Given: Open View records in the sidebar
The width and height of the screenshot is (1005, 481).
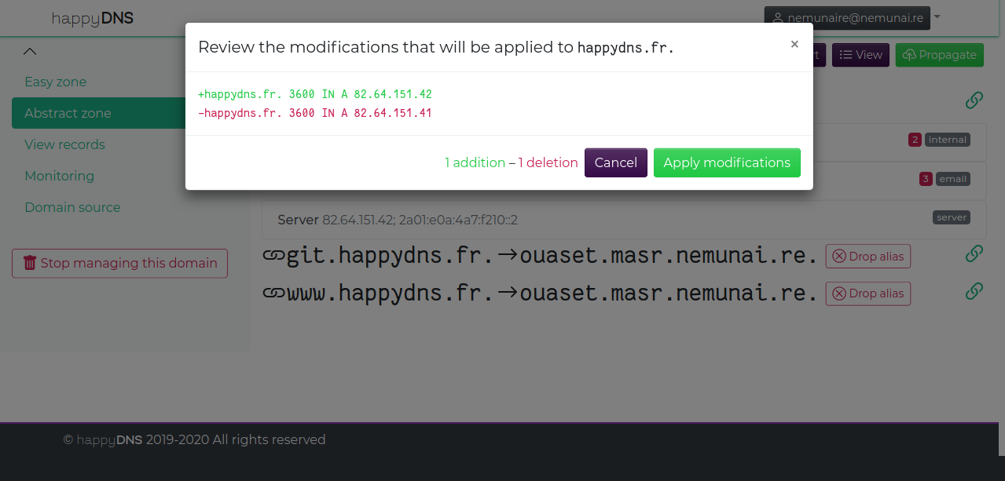Looking at the screenshot, I should tap(64, 144).
